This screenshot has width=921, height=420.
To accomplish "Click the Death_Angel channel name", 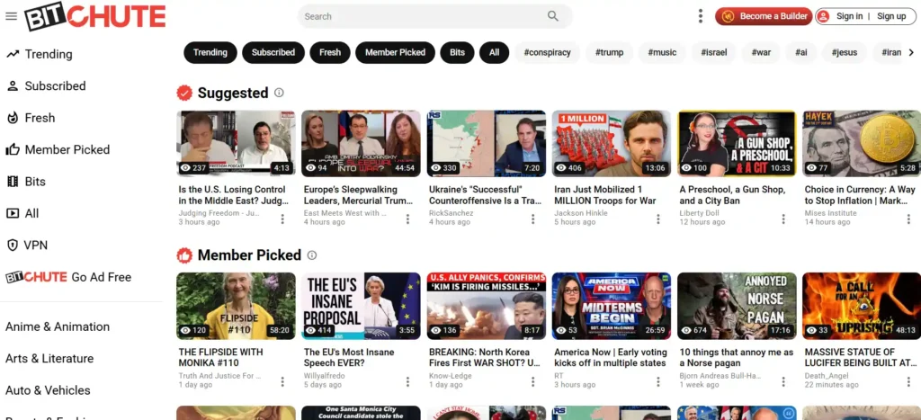I will coord(827,375).
